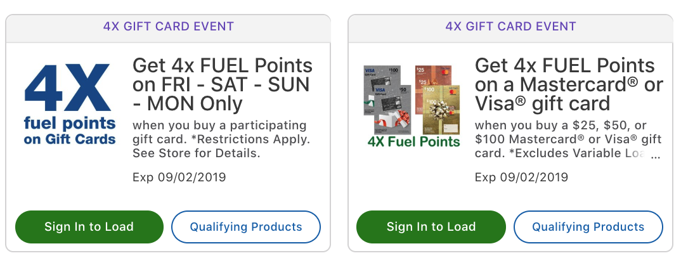
Task: Expand the truncated Excludes Variable Load ellipsis
Action: [x=656, y=153]
